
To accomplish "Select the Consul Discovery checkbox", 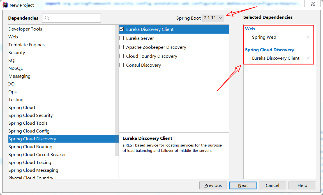I will [x=121, y=65].
